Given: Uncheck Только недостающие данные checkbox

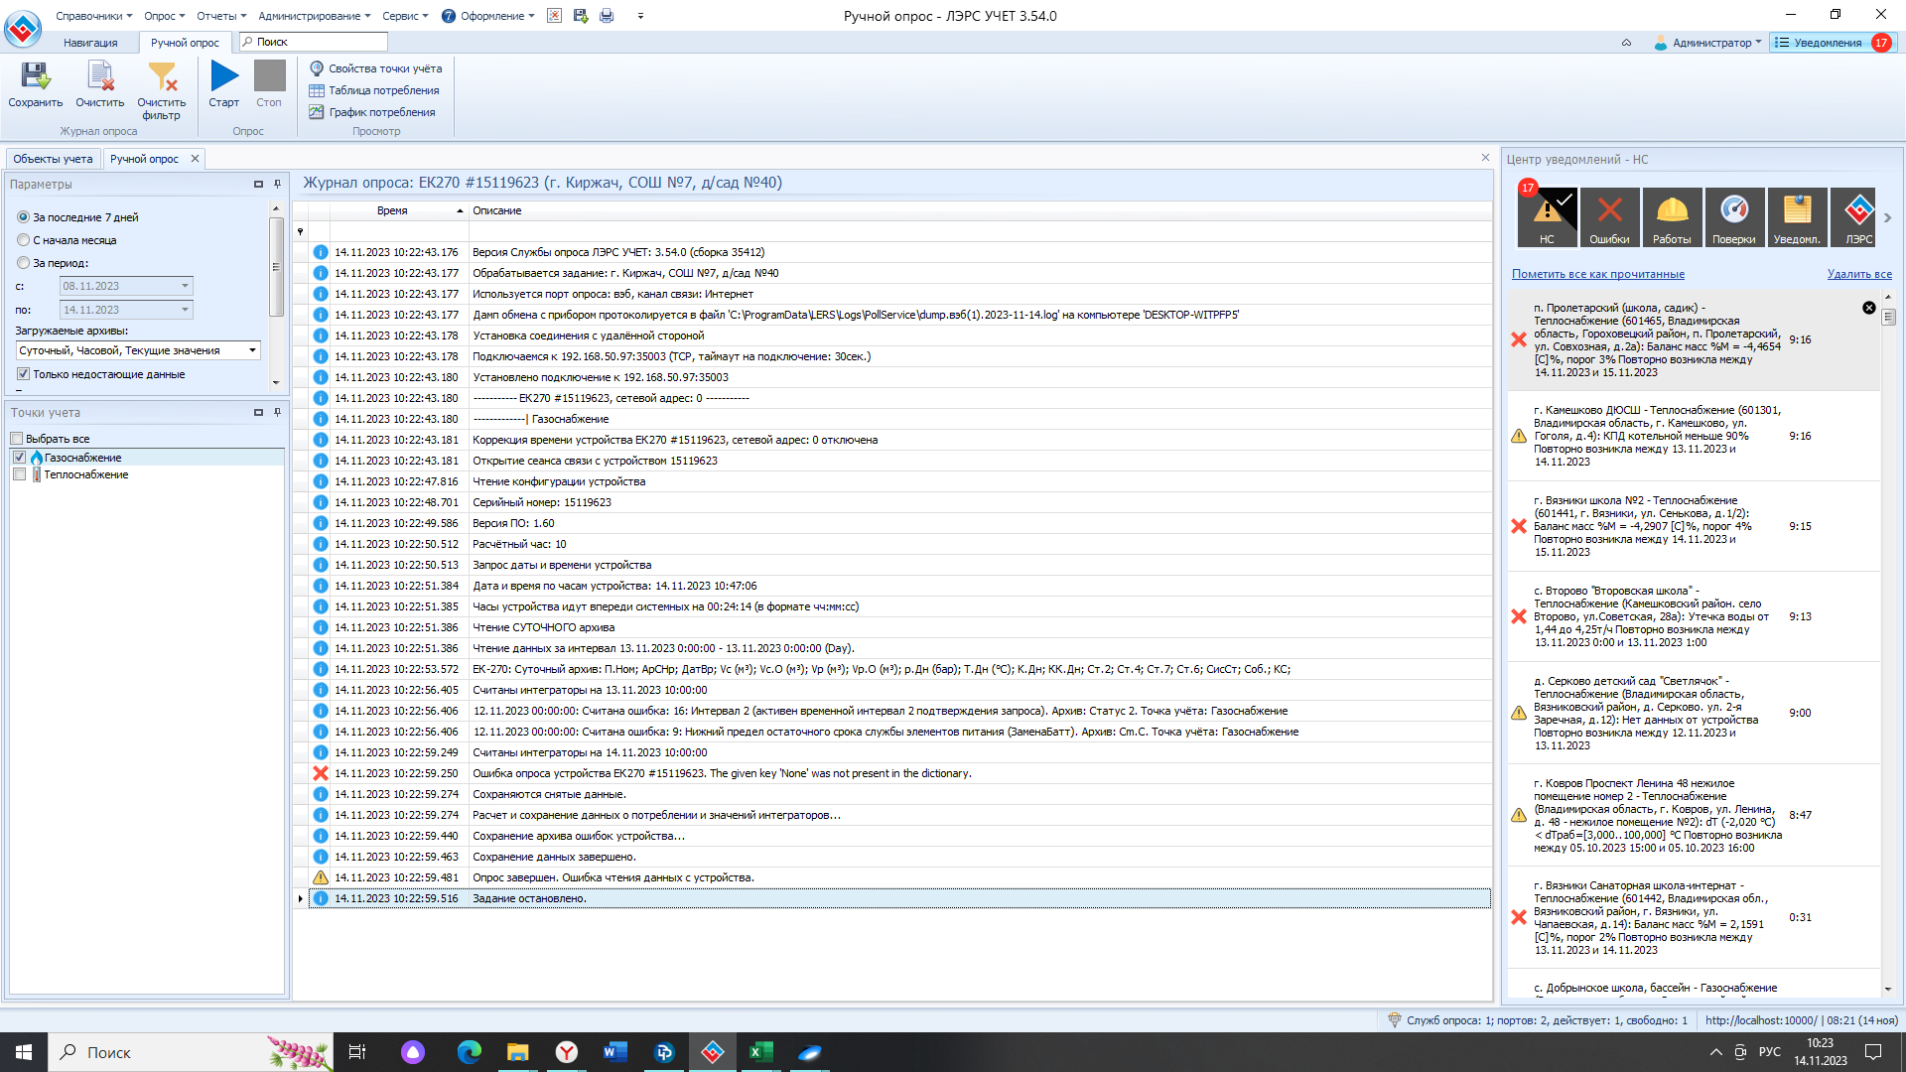Looking at the screenshot, I should point(23,374).
